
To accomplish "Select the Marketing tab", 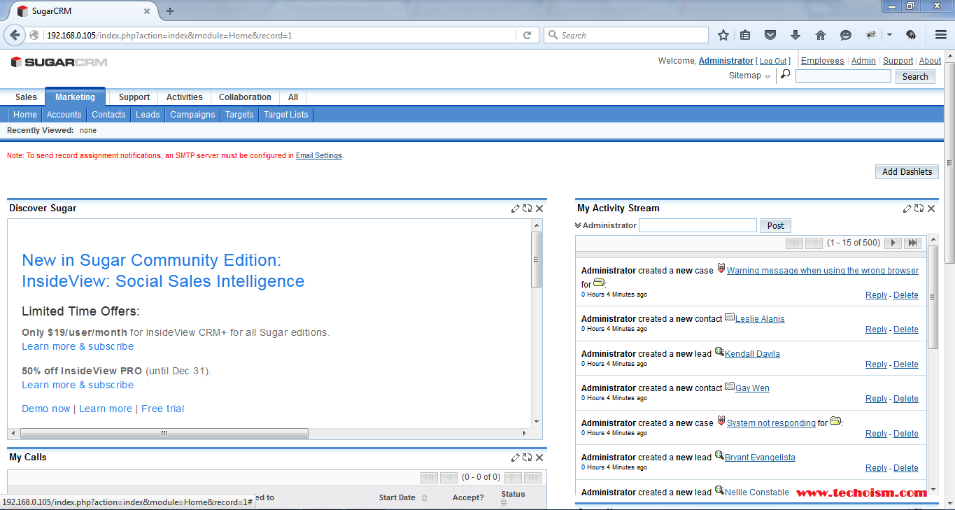I will [75, 97].
